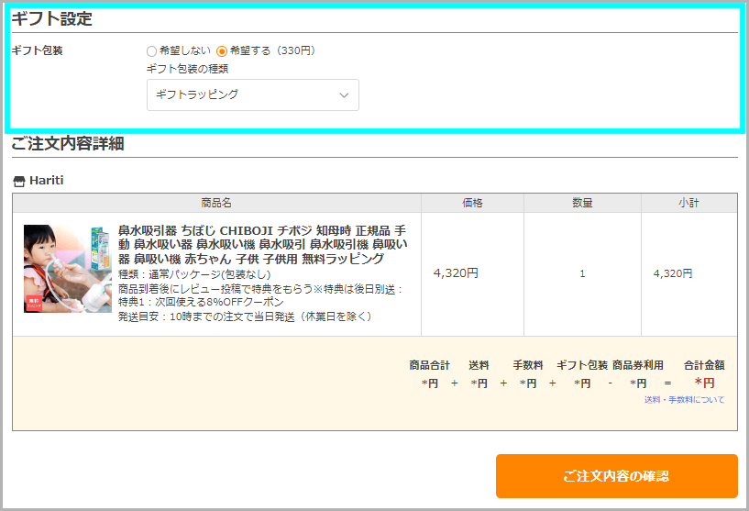Click 特典1：次回使える8%OFFクーポン text
The image size is (749, 511).
pos(201,302)
